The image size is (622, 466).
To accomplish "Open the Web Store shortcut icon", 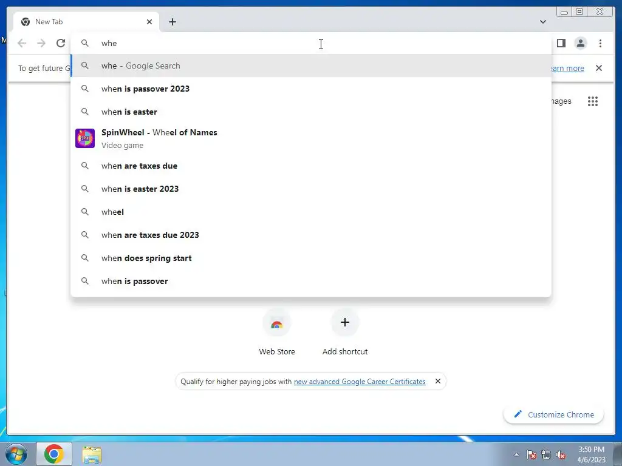I will point(277,323).
